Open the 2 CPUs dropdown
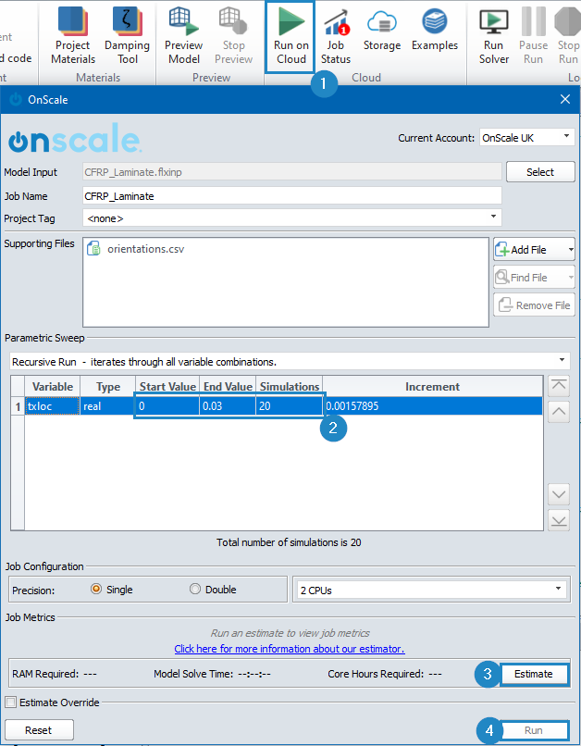 [431, 590]
